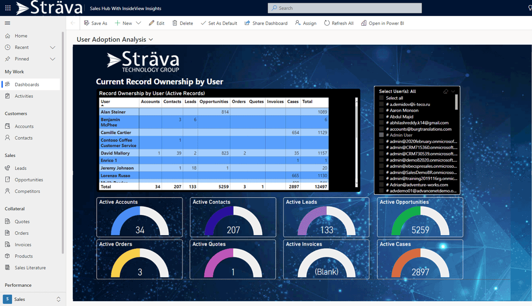Expand the Recent section chevron

pos(53,47)
